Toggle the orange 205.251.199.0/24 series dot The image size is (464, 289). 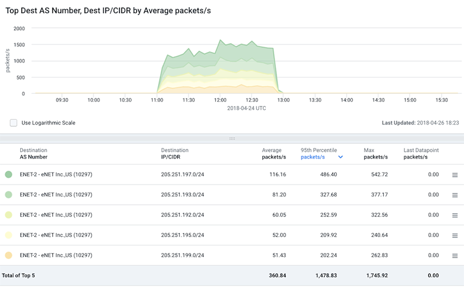[8, 255]
